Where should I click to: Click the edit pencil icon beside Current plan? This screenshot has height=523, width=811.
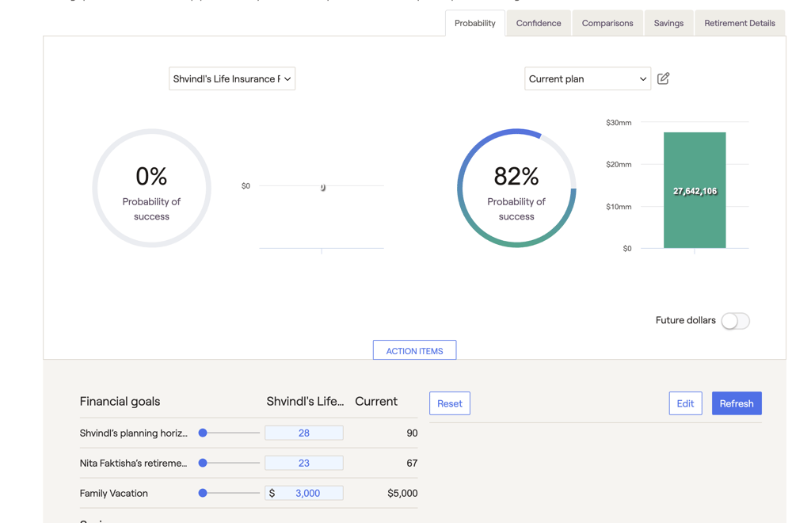pyautogui.click(x=664, y=78)
